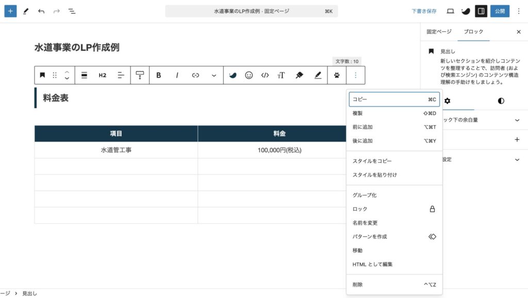Toggle italic formatting

177,75
